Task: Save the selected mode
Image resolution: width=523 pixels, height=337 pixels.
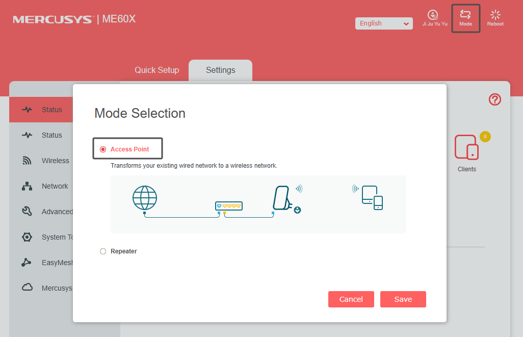Action: pyautogui.click(x=403, y=299)
